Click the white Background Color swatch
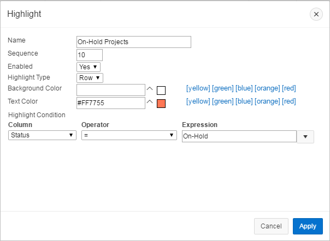330x241 pixels. (161, 91)
